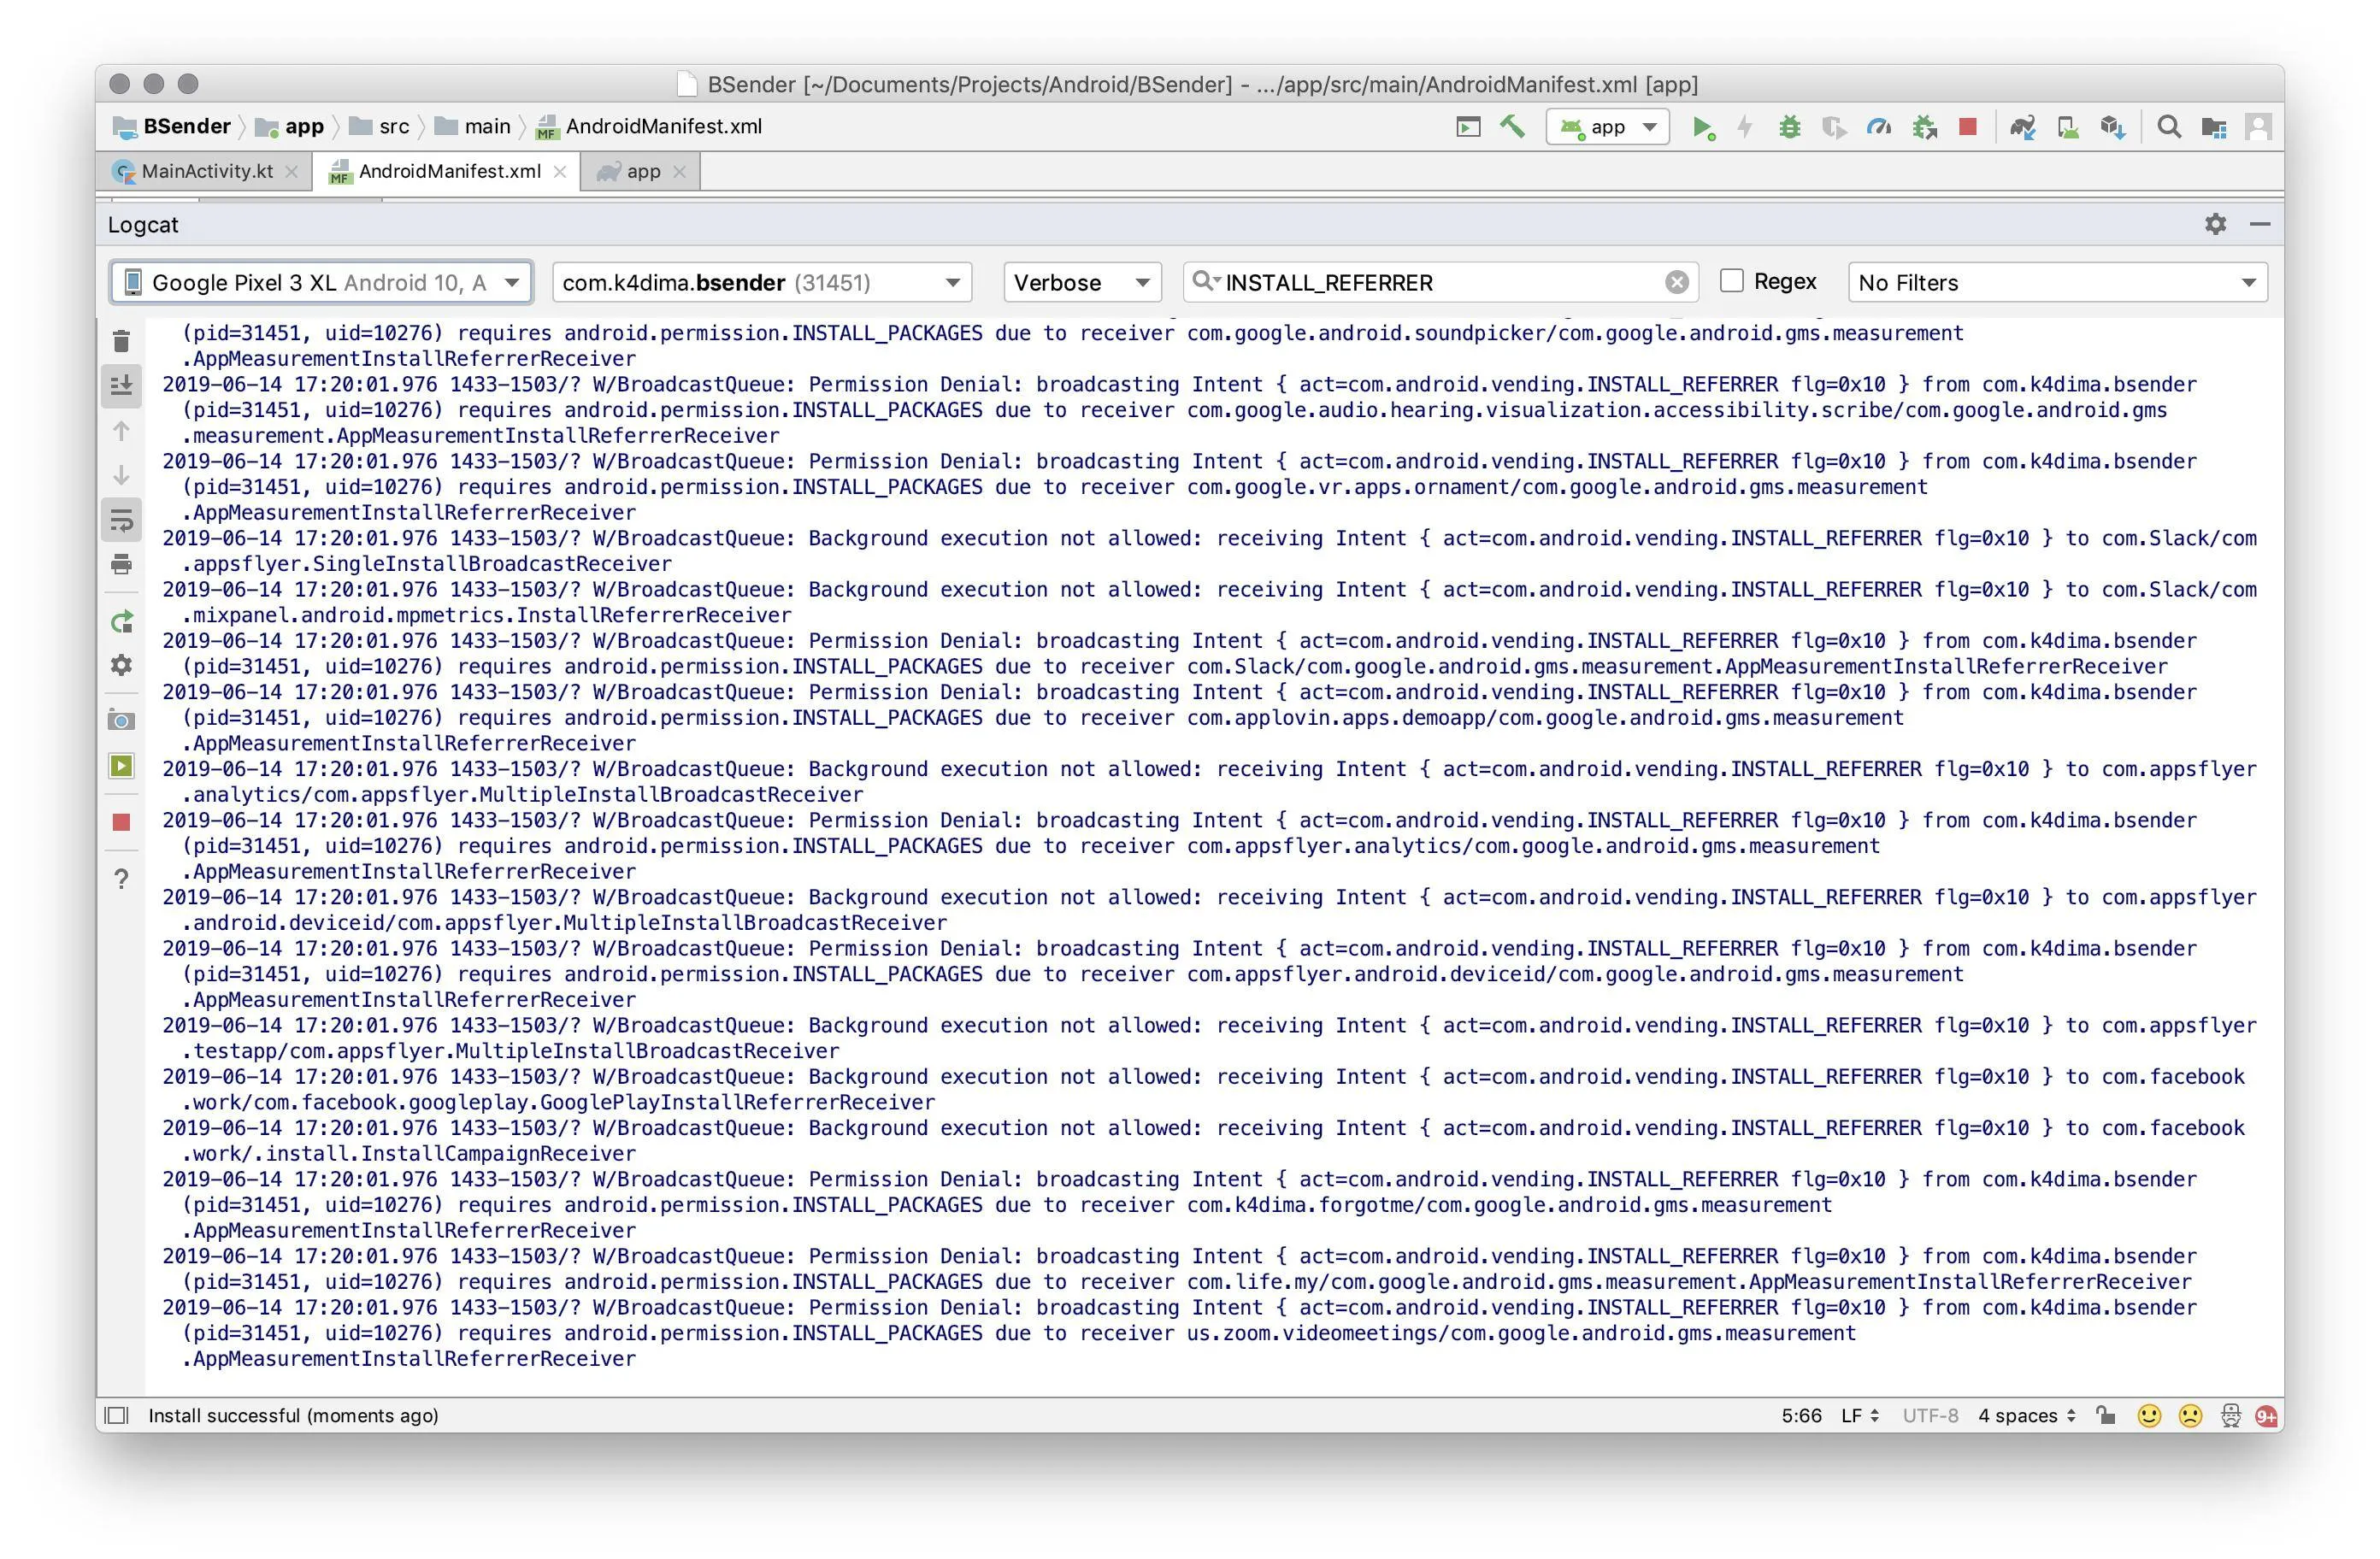This screenshot has height=1559, width=2380.
Task: Open the No Filters dropdown
Action: [2057, 283]
